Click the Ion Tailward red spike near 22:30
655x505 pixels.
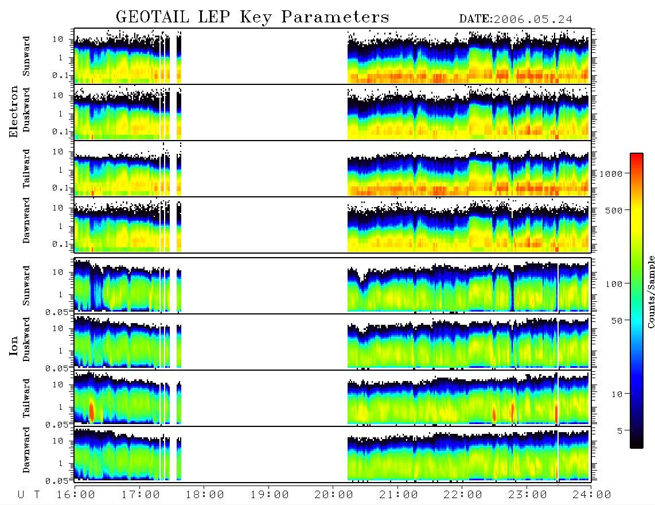click(494, 415)
